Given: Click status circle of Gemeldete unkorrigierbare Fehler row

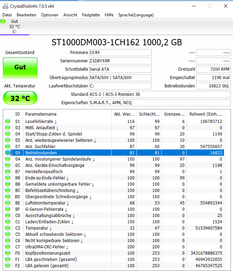Looking at the screenshot, I should [8, 184].
